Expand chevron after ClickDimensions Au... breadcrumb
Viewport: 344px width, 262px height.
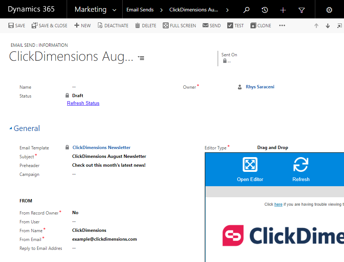point(227,10)
